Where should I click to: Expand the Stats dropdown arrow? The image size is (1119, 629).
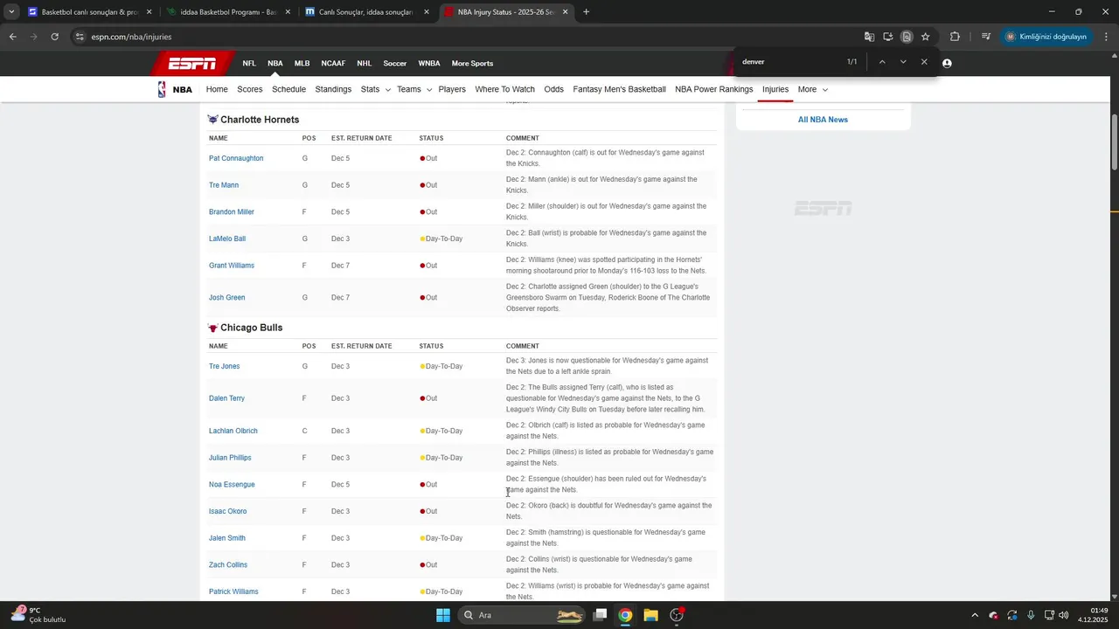(388, 90)
